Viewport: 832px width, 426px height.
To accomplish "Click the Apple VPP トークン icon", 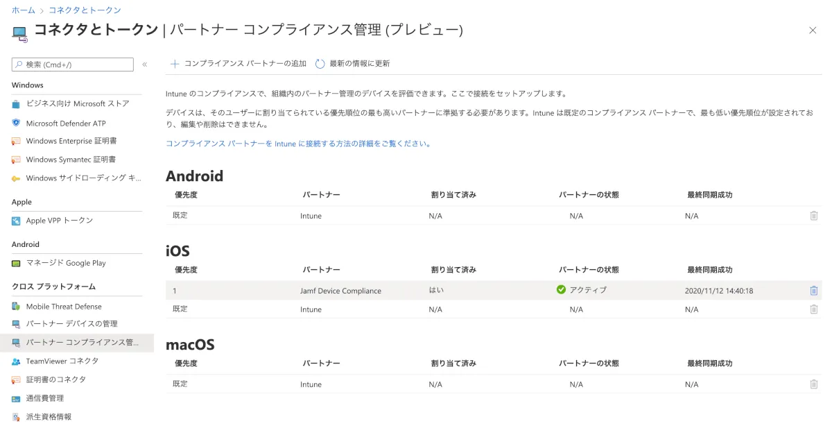I will [x=16, y=221].
